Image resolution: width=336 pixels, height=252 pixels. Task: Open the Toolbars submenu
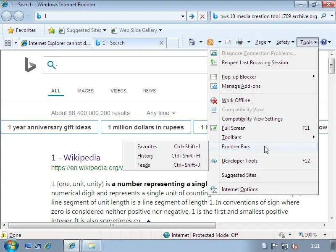point(263,137)
